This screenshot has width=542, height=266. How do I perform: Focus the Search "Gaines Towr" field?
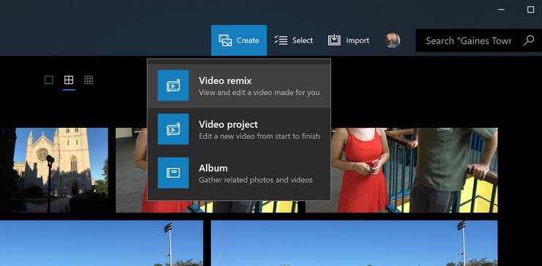point(479,40)
